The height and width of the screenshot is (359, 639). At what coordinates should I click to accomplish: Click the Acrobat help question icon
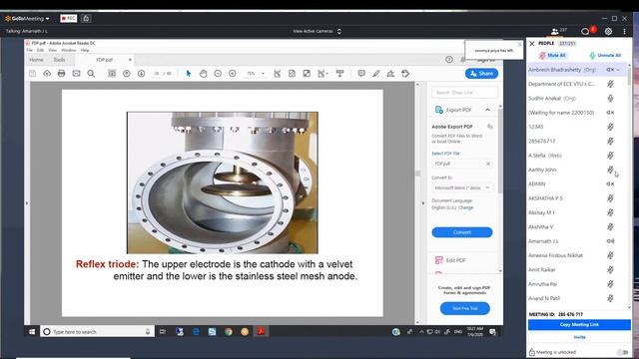click(449, 60)
